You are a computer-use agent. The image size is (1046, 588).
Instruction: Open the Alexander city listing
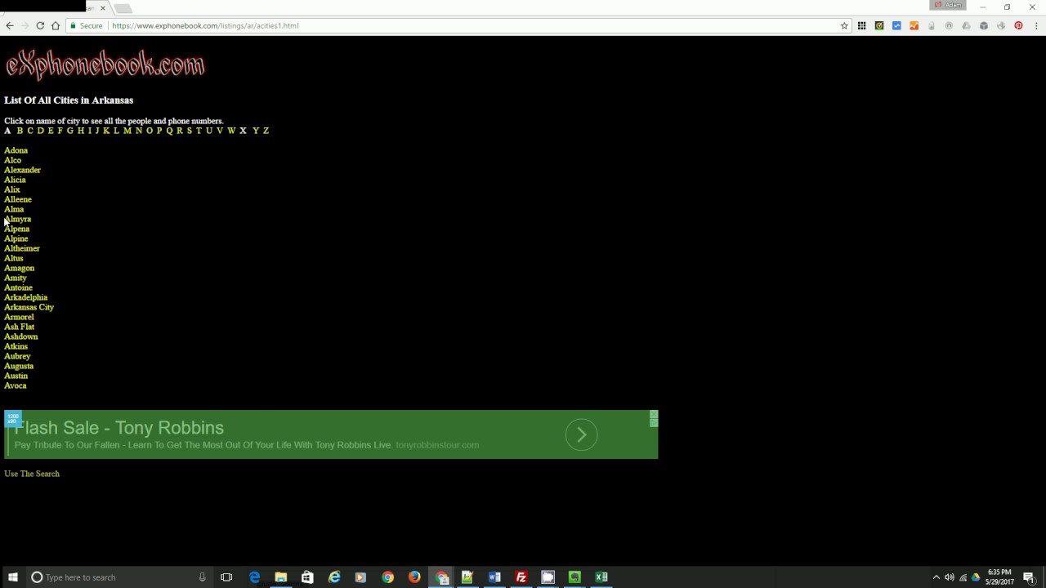coord(22,170)
